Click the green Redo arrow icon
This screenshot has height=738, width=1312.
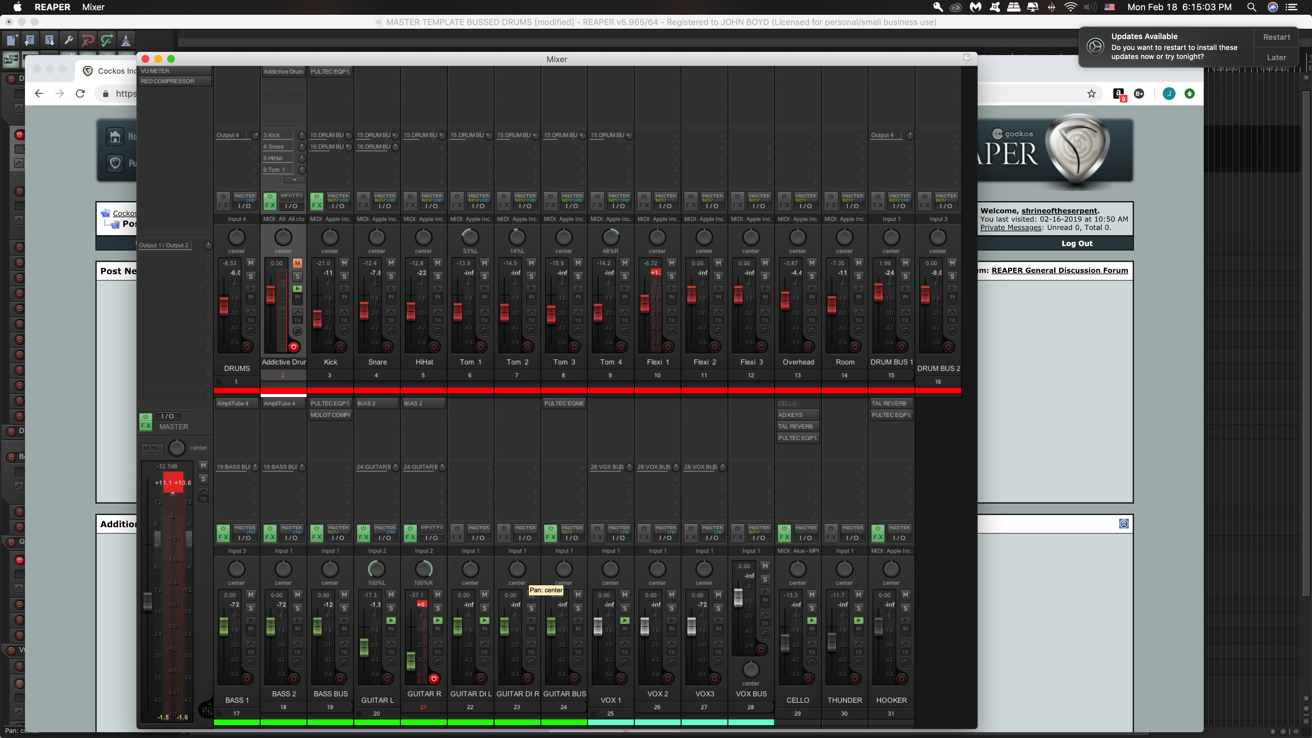(106, 40)
